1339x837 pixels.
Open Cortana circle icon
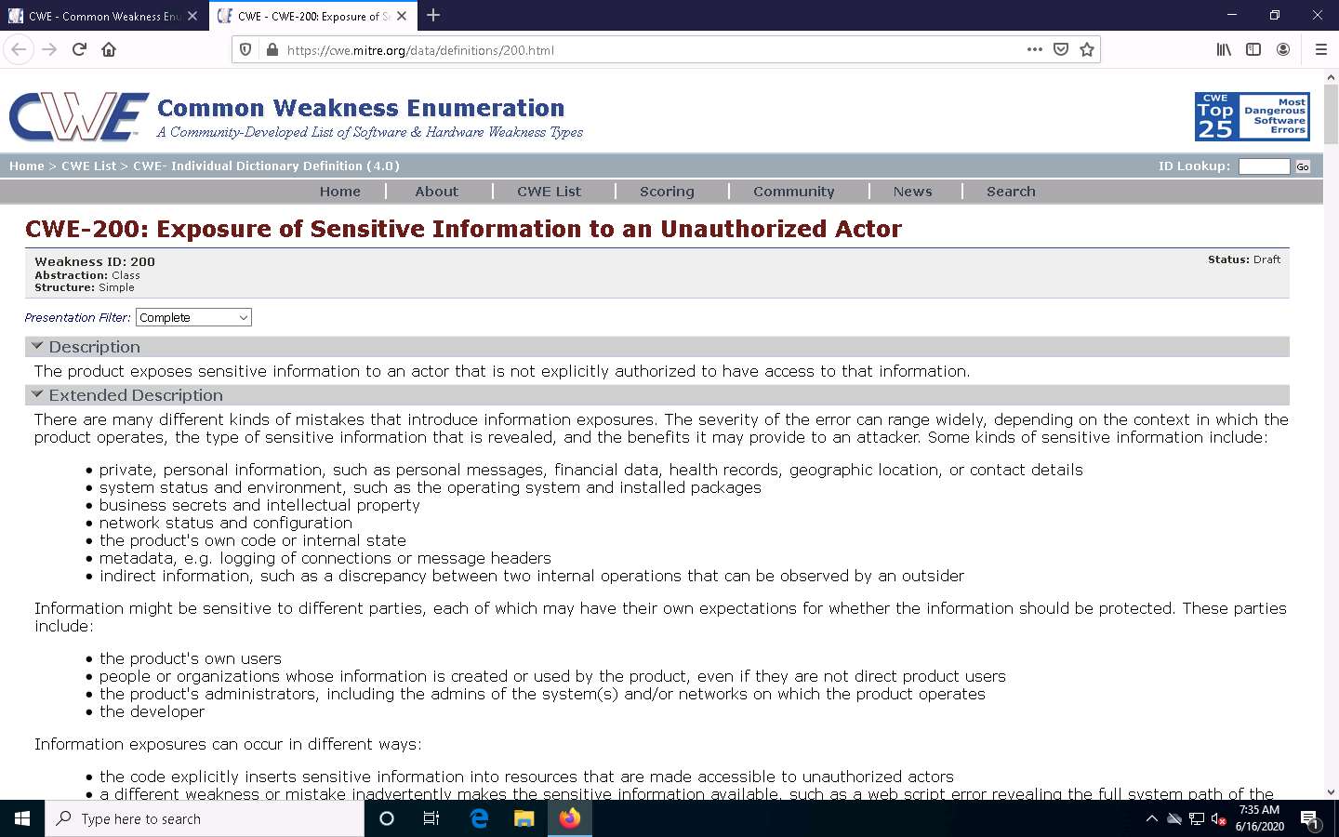[x=387, y=818]
